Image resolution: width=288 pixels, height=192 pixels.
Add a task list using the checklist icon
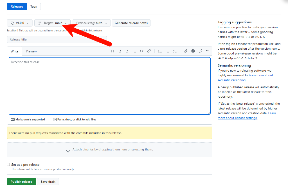175,51
